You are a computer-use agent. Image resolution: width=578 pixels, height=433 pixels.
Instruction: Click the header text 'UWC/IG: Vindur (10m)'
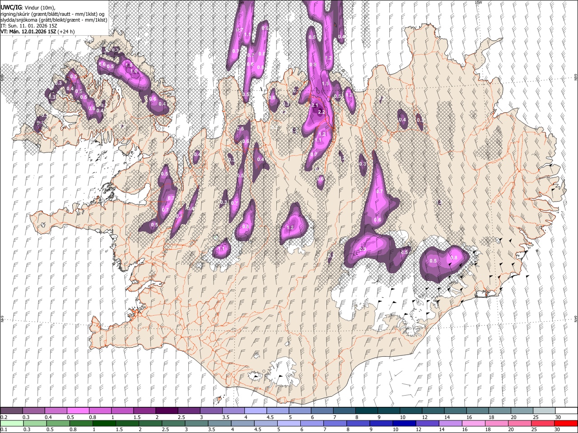pos(28,8)
